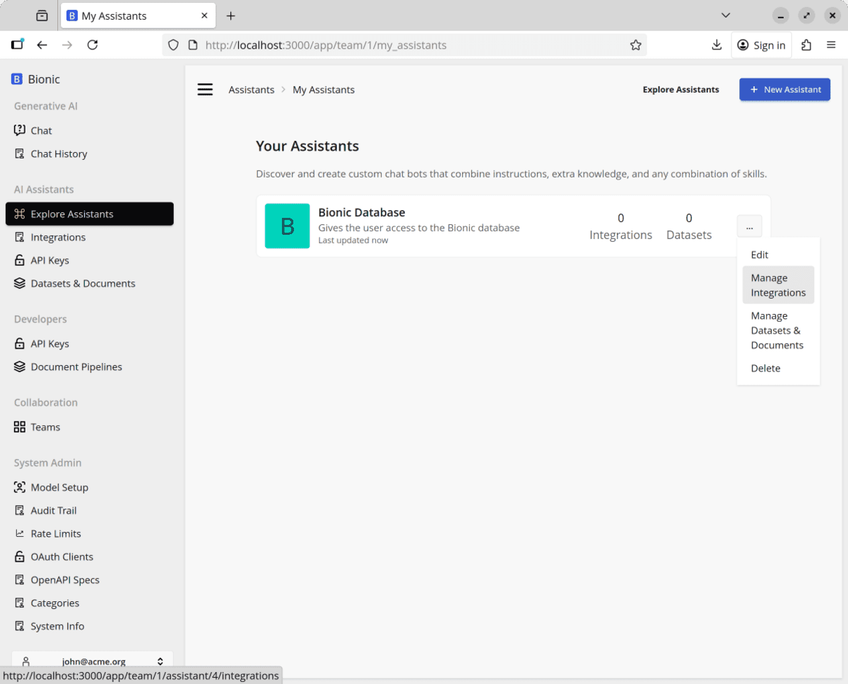Image resolution: width=848 pixels, height=684 pixels.
Task: Open the browser Extensions icon
Action: point(806,45)
